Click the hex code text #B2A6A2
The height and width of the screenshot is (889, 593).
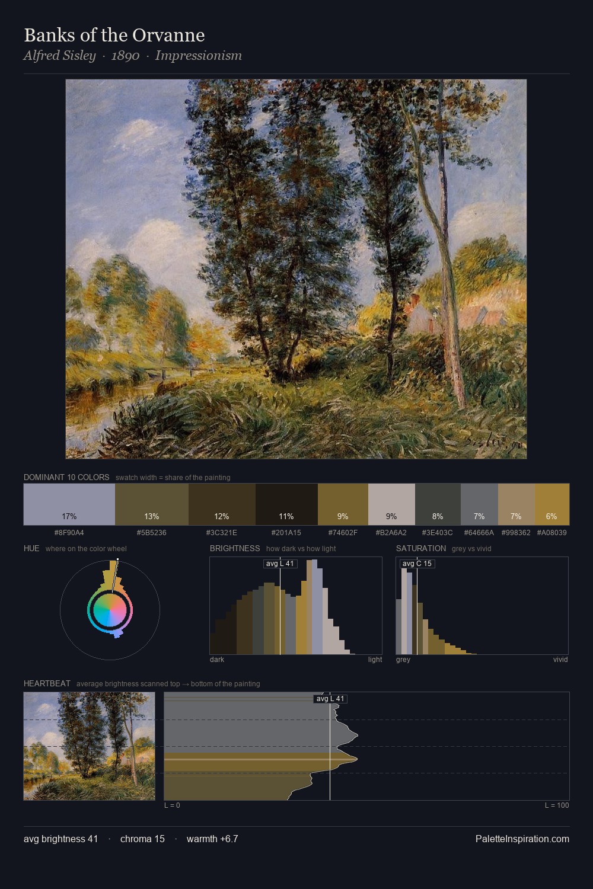(391, 533)
